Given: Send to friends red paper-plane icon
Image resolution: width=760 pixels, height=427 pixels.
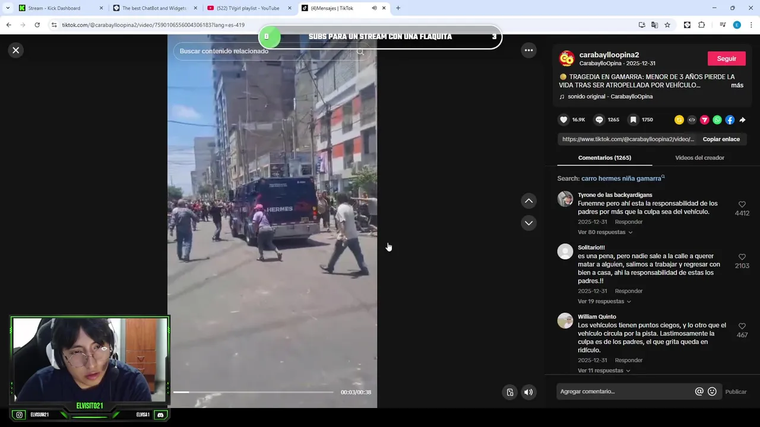Looking at the screenshot, I should (705, 120).
